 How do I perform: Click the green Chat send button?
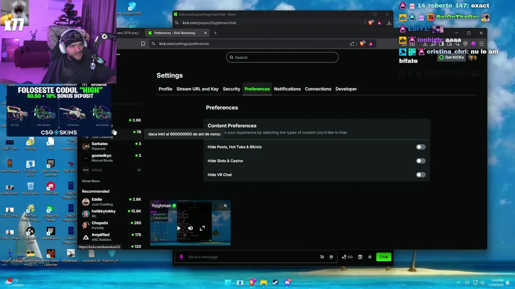click(384, 257)
